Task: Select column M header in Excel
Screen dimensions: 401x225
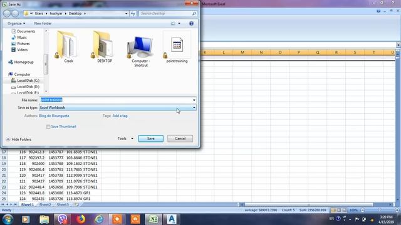Action: point(242,52)
